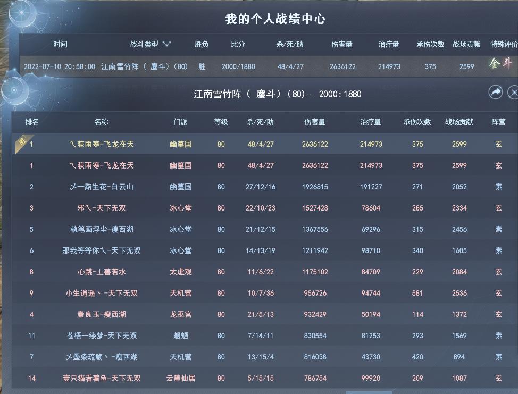The height and width of the screenshot is (394, 518).
Task: Click the 门派 column header
Action: click(x=180, y=122)
